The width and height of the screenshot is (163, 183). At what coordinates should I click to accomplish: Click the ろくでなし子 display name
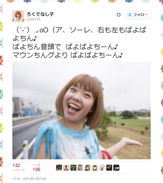[40, 14]
